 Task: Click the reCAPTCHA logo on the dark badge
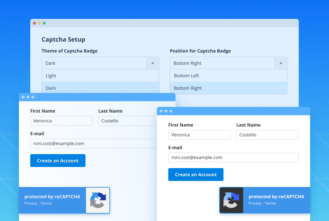(x=231, y=200)
